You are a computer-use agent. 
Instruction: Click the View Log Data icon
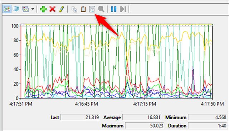coord(16,9)
